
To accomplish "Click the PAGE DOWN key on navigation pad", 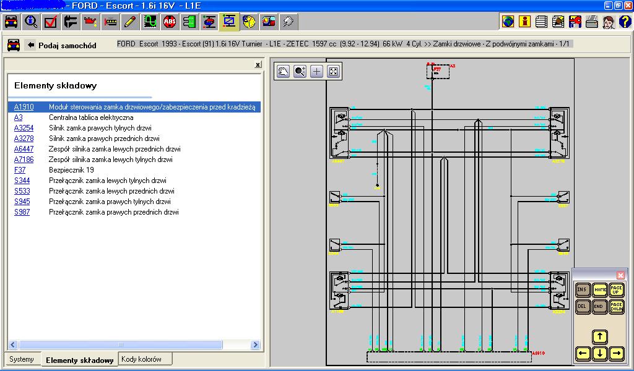I will pos(616,307).
